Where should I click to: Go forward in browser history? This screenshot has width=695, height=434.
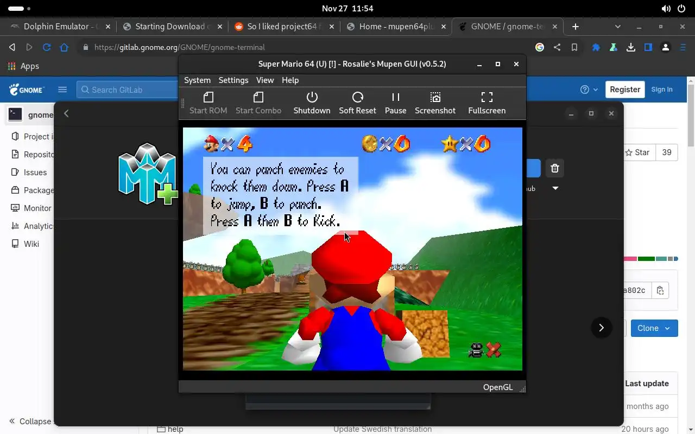coord(29,47)
